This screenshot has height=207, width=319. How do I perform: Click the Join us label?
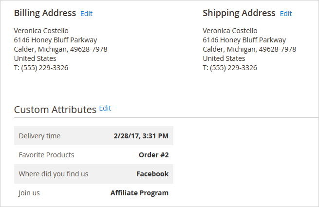29,193
